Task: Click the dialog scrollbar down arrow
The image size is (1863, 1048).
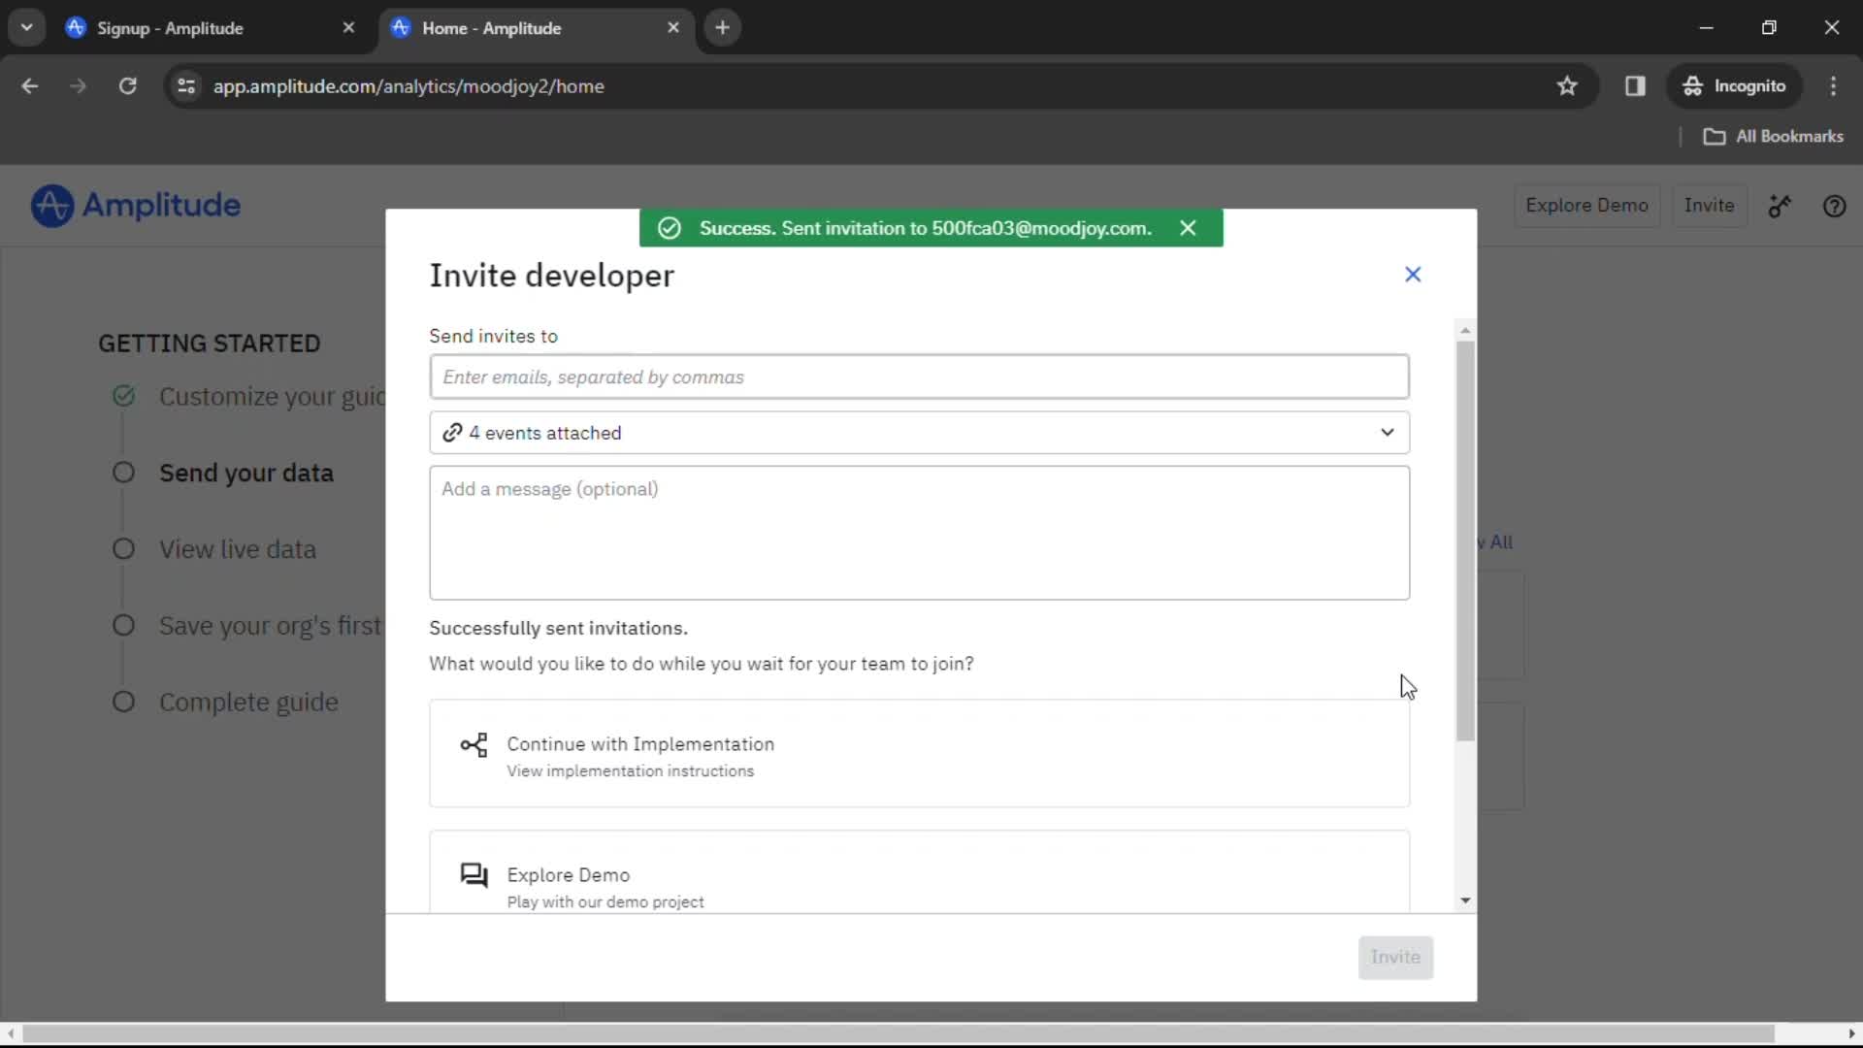Action: (1465, 901)
